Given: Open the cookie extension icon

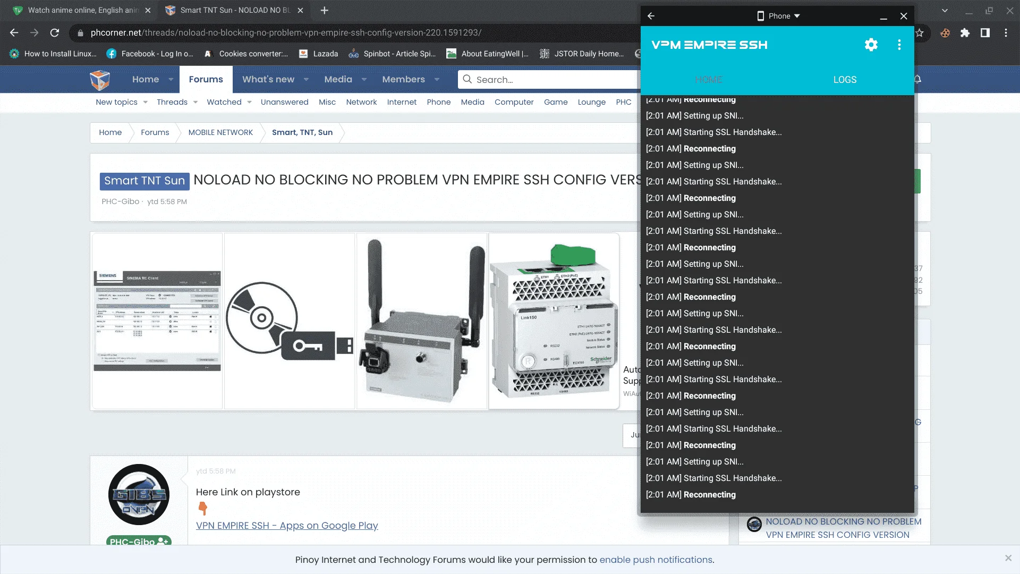Looking at the screenshot, I should [x=945, y=33].
